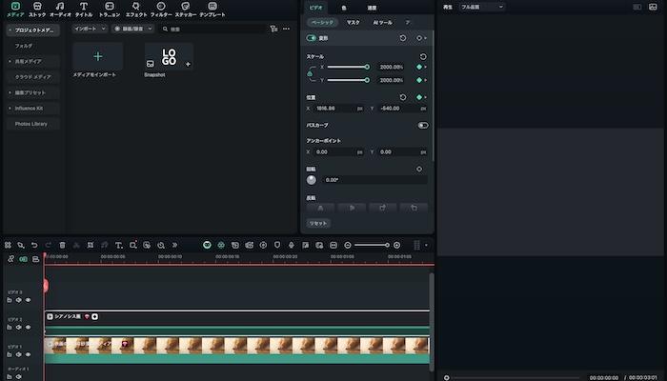Image resolution: width=667 pixels, height=381 pixels.
Task: Click メディアをインポート import tile
Action: click(x=97, y=57)
